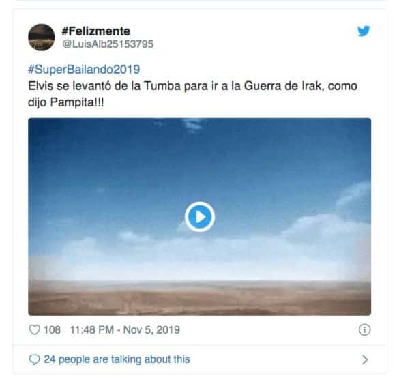Play the embedded video

point(200,217)
